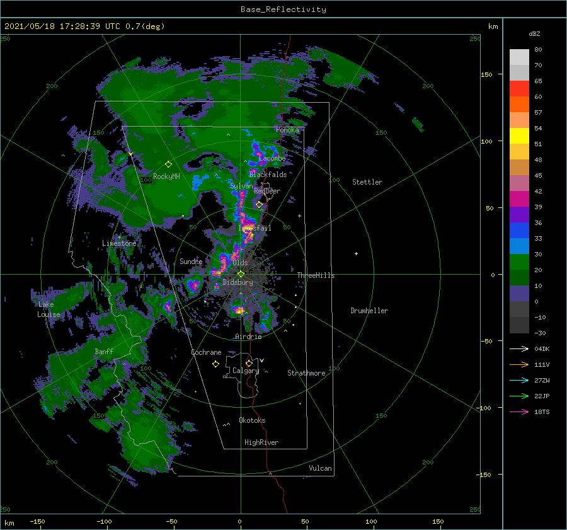Image resolution: width=567 pixels, height=530 pixels.
Task: Click the Cochrane town label
Action: (206, 352)
